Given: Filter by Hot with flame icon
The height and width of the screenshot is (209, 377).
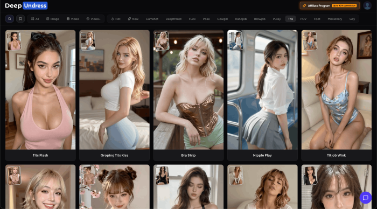Looking at the screenshot, I should [116, 19].
